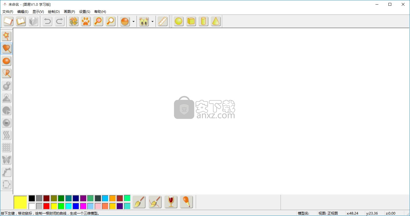The image size is (410, 216).
Task: Select the plain paintbrush tool
Action: point(139,202)
